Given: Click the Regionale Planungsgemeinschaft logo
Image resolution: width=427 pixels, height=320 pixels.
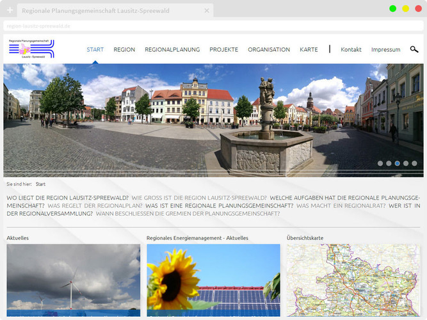Looking at the screenshot, I should click(x=31, y=49).
